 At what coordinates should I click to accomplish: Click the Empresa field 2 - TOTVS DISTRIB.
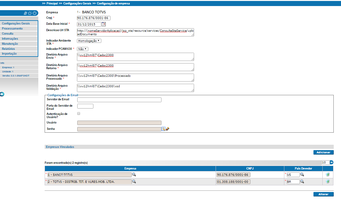[89, 182]
